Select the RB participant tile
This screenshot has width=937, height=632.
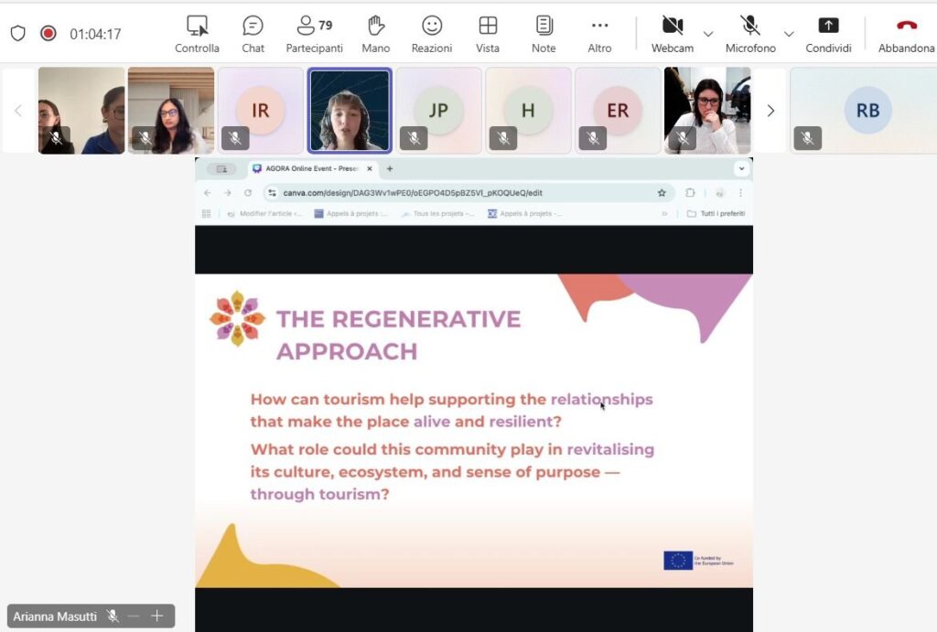(867, 111)
